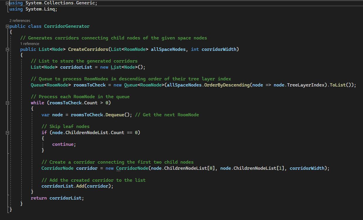Click the 'return' keyword

pyautogui.click(x=39, y=198)
